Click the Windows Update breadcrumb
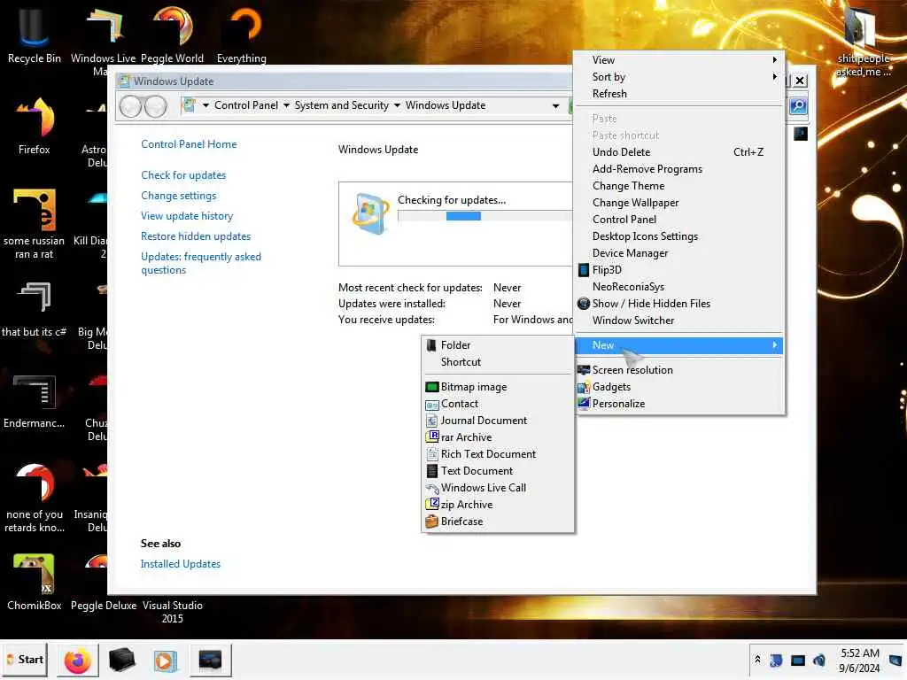The height and width of the screenshot is (680, 907). (446, 105)
